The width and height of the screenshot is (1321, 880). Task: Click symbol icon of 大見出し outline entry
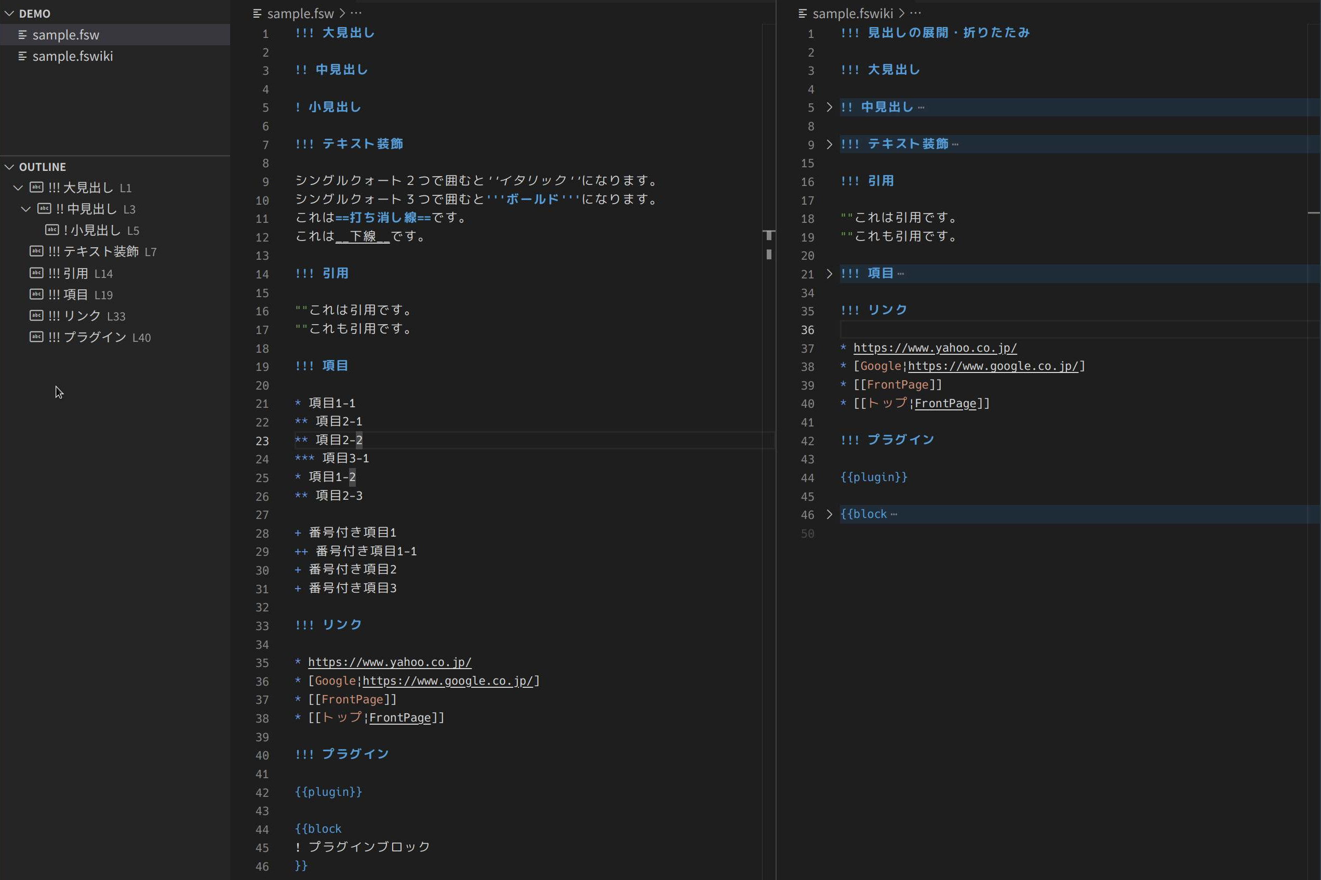click(36, 188)
